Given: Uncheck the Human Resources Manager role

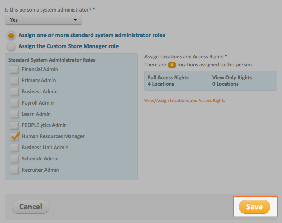Looking at the screenshot, I should click(x=14, y=136).
